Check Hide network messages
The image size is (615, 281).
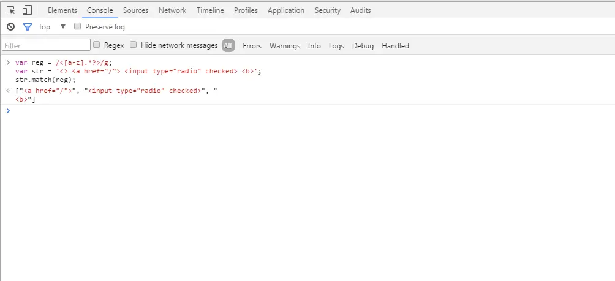(x=134, y=45)
